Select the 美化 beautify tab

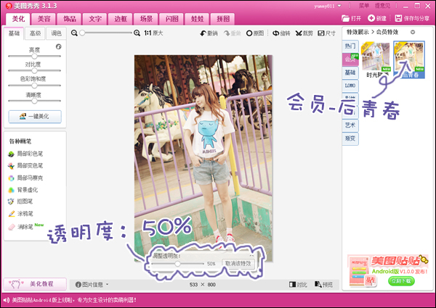[x=18, y=19]
